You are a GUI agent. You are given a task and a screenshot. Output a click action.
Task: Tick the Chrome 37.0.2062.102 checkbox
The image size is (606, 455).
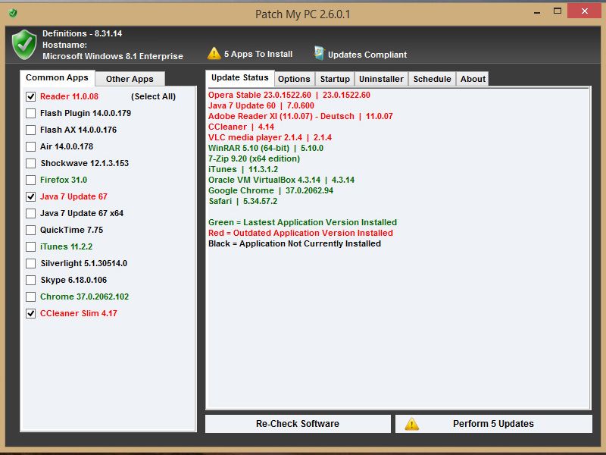coord(30,297)
